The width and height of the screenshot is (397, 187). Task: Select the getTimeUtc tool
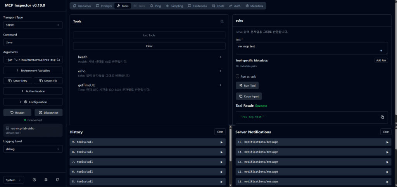tap(149, 87)
